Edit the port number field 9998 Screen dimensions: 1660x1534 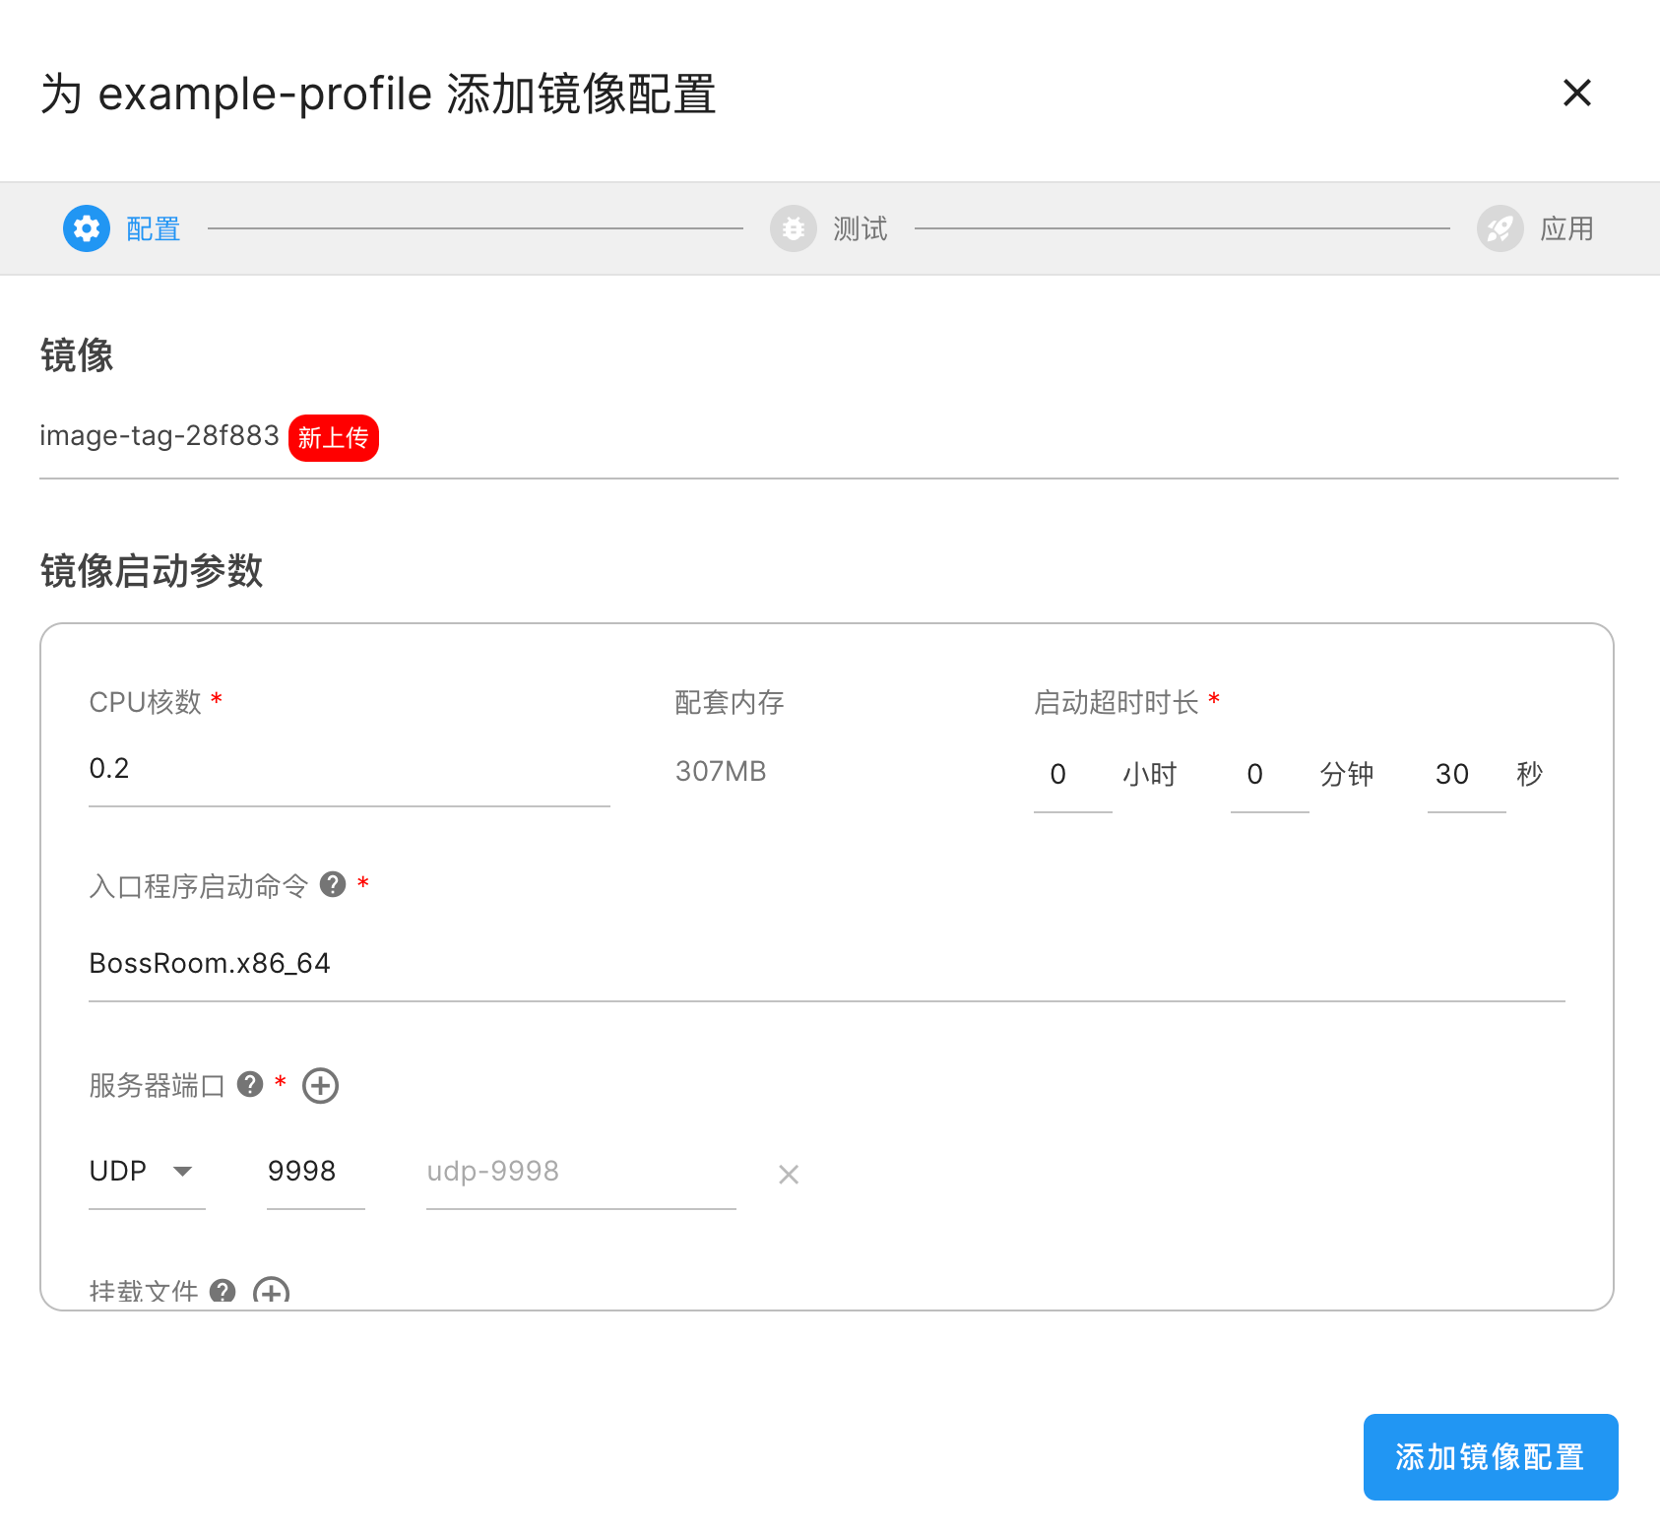(314, 1171)
